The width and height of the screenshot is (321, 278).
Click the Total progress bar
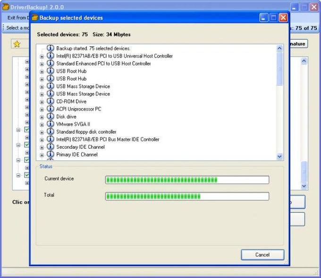tap(187, 196)
